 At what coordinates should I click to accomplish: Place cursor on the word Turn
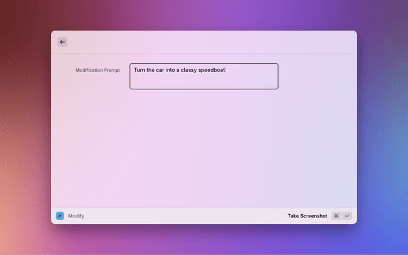[x=140, y=69]
